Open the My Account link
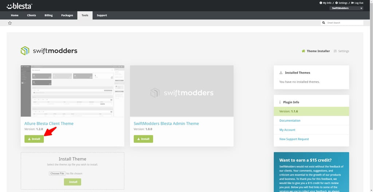The width and height of the screenshot is (373, 192). pos(287,130)
